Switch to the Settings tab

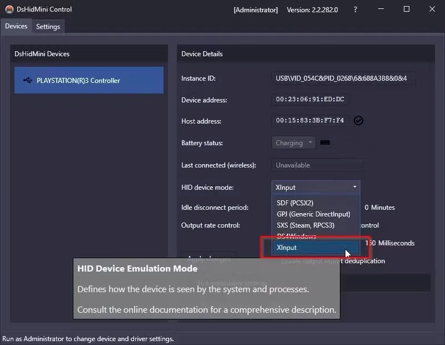pyautogui.click(x=48, y=26)
